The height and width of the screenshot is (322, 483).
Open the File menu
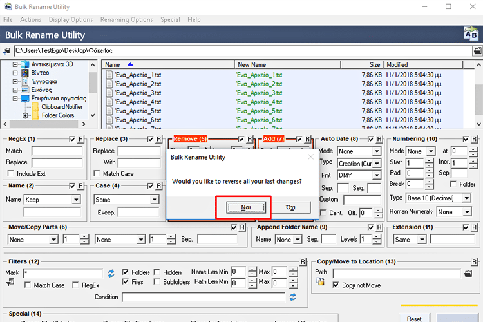click(x=8, y=20)
